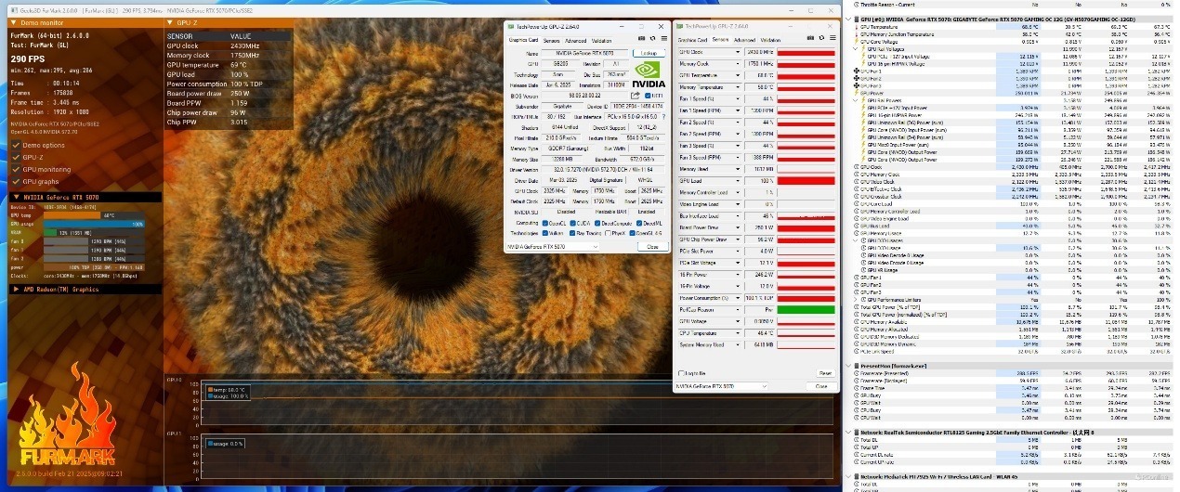Disable the Demo options checkbox in FurMark
Image resolution: width=1180 pixels, height=492 pixels.
click(16, 145)
